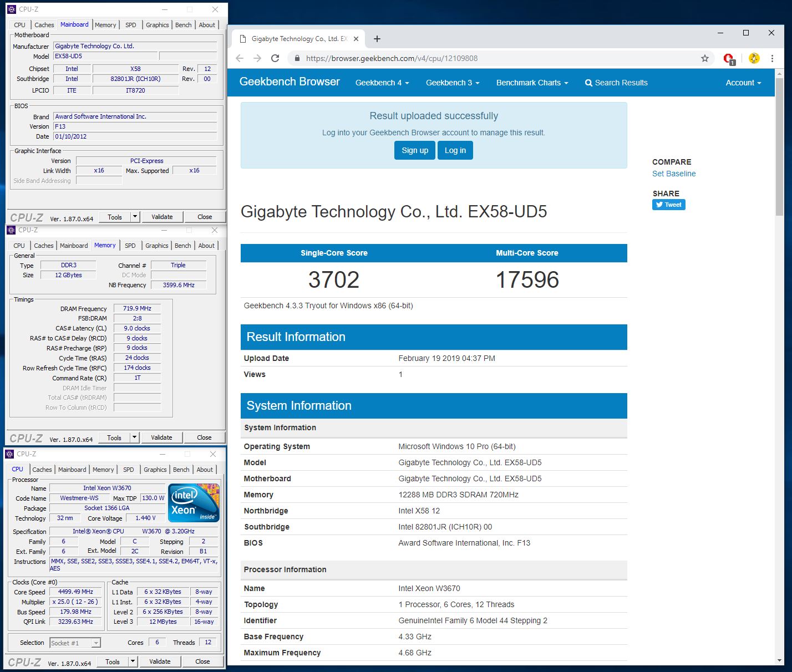Open Memory tab in CPU window
This screenshot has width=792, height=672.
click(103, 470)
